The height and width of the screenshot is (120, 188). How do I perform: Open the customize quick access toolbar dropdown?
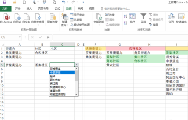click(83, 2)
